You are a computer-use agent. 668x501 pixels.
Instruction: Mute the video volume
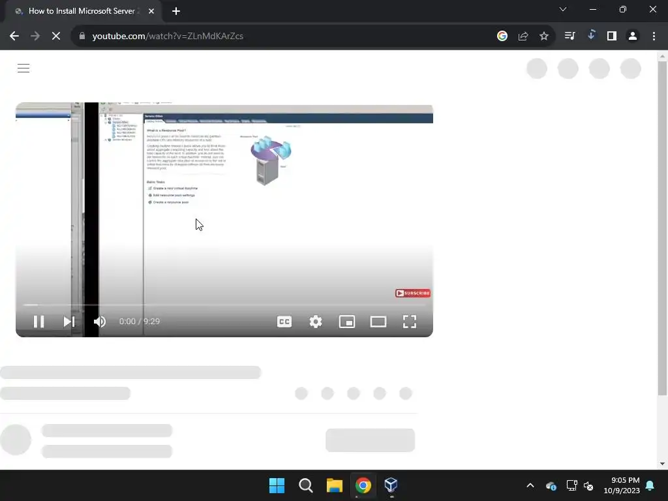(x=100, y=322)
